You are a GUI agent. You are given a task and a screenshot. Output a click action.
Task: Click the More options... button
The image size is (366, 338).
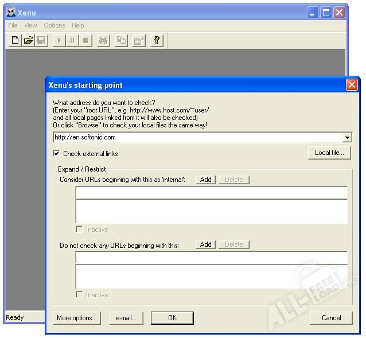[77, 318]
